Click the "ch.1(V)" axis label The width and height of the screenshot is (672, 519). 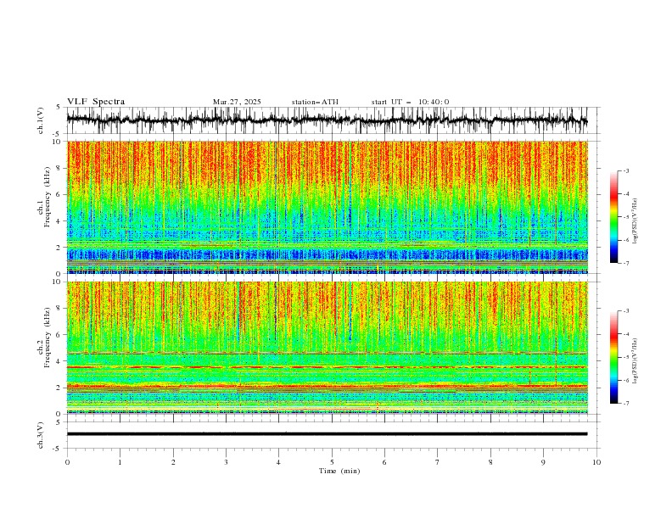tap(41, 120)
